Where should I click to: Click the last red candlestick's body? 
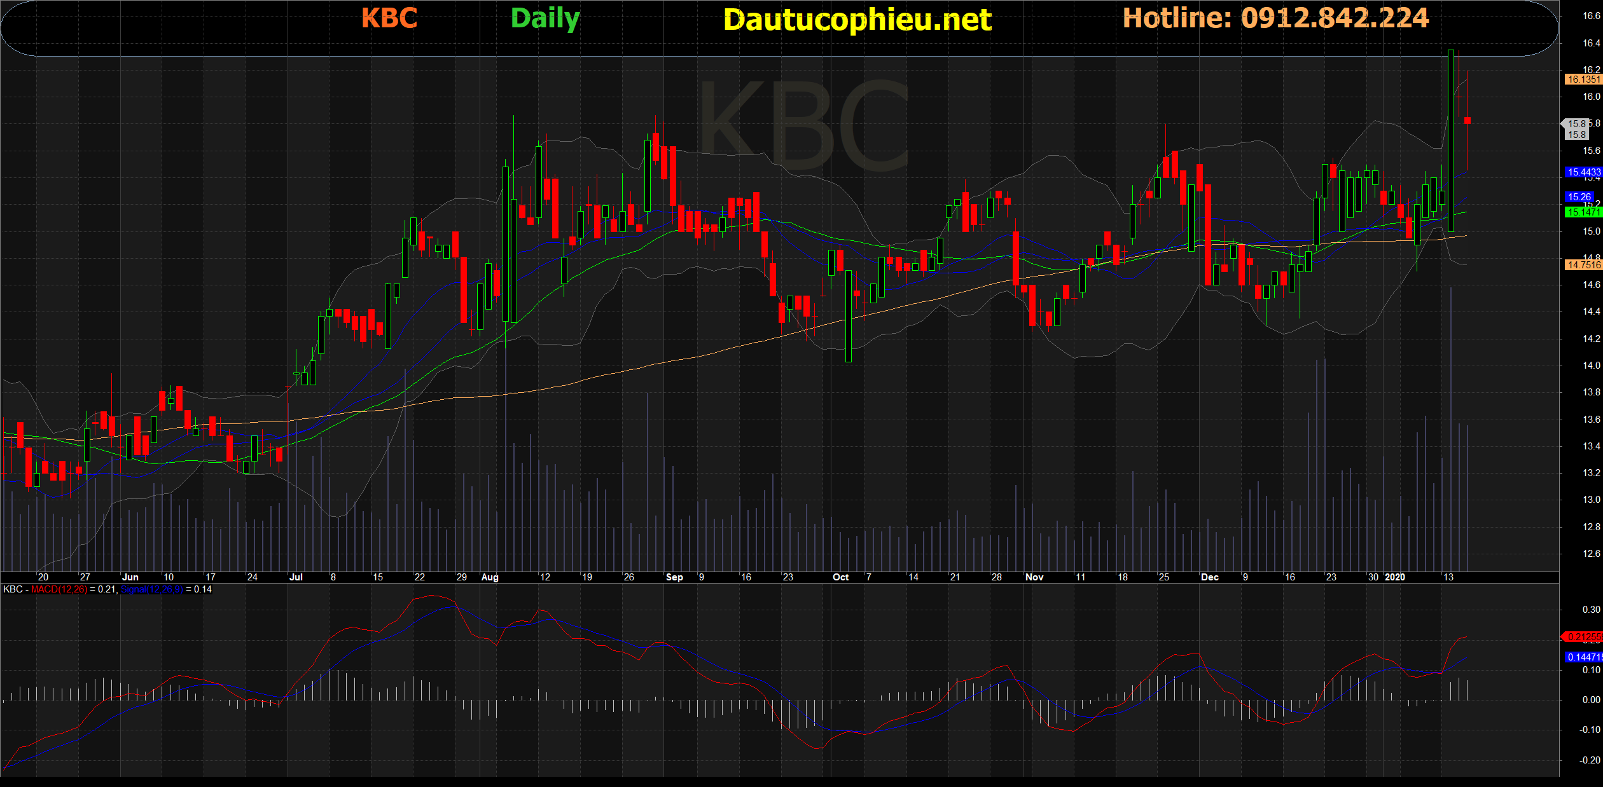[1467, 120]
